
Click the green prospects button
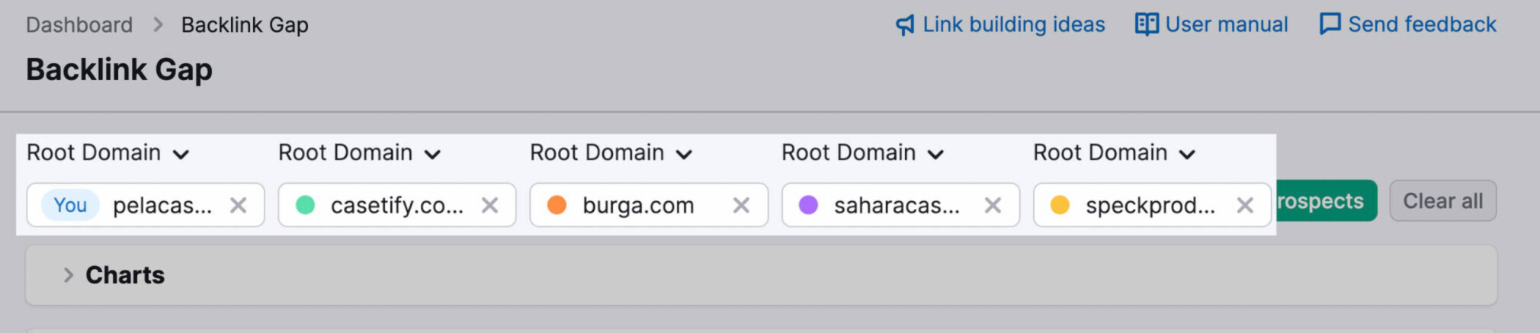pyautogui.click(x=1326, y=201)
